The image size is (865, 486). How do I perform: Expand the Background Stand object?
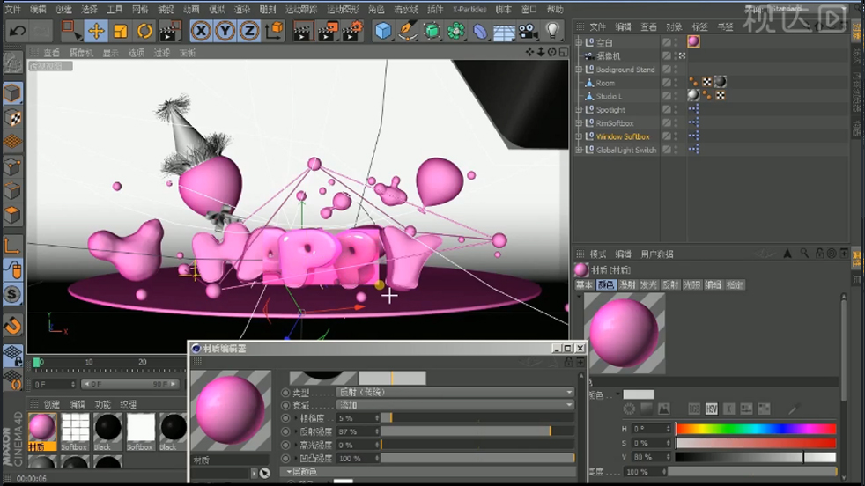[579, 69]
